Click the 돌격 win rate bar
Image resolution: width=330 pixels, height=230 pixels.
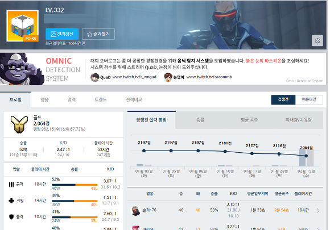(x=75, y=217)
